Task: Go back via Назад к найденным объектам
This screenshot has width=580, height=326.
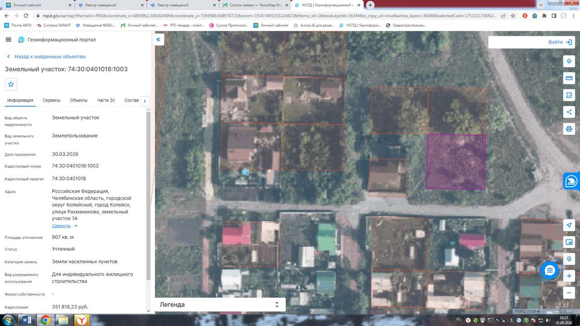Action: (46, 57)
